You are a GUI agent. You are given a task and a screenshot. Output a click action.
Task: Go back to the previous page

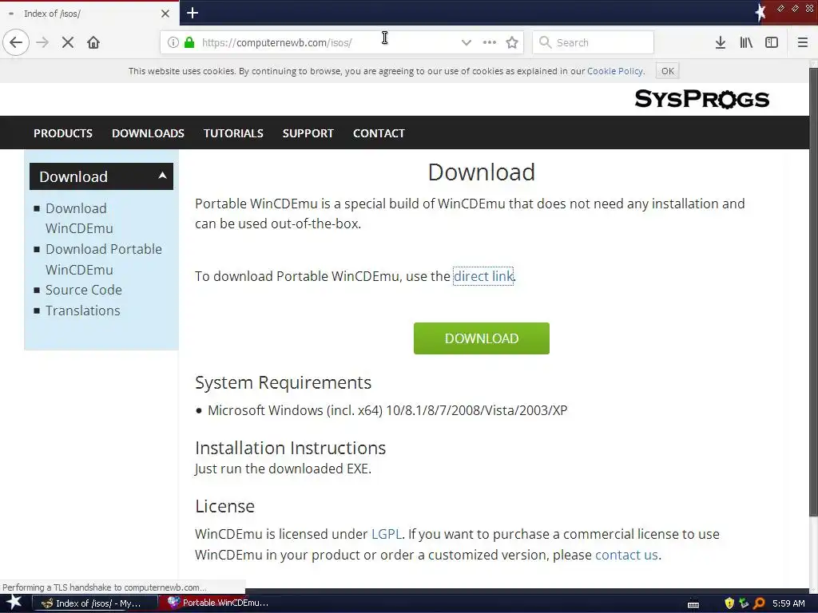[x=16, y=42]
